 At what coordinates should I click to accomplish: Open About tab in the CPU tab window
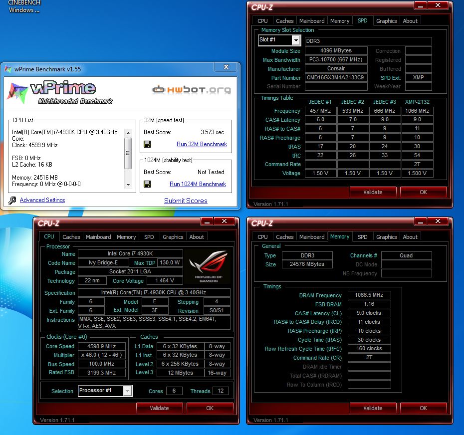[x=197, y=237]
